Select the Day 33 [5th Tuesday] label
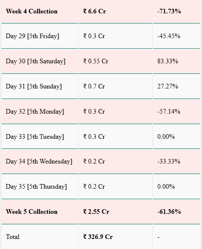 (35, 137)
